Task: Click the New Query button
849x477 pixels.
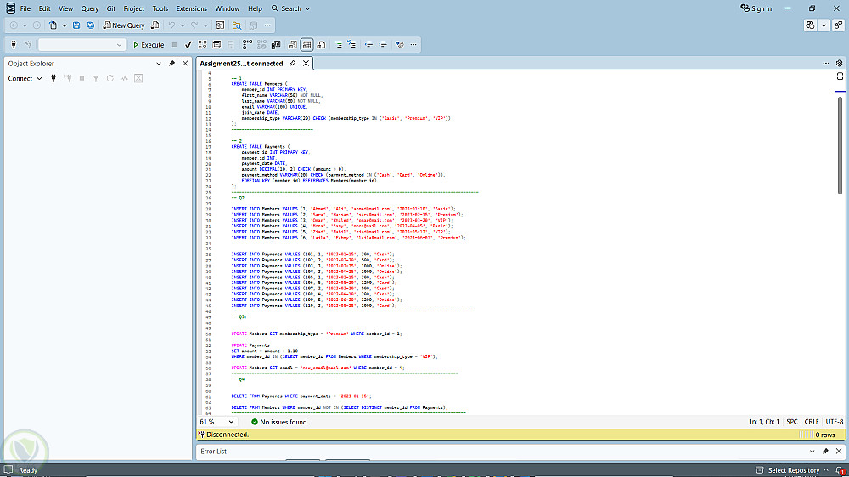Action: (x=124, y=25)
